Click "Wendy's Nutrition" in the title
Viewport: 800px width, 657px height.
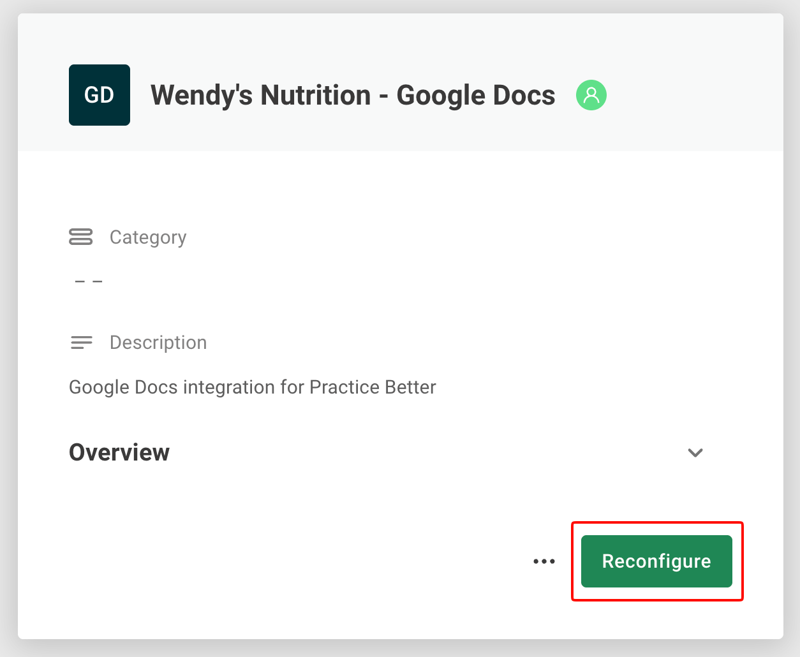pyautogui.click(x=260, y=95)
